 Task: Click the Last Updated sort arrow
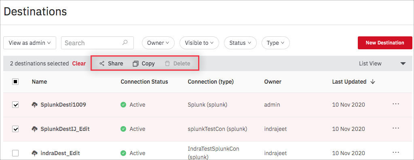click(373, 82)
